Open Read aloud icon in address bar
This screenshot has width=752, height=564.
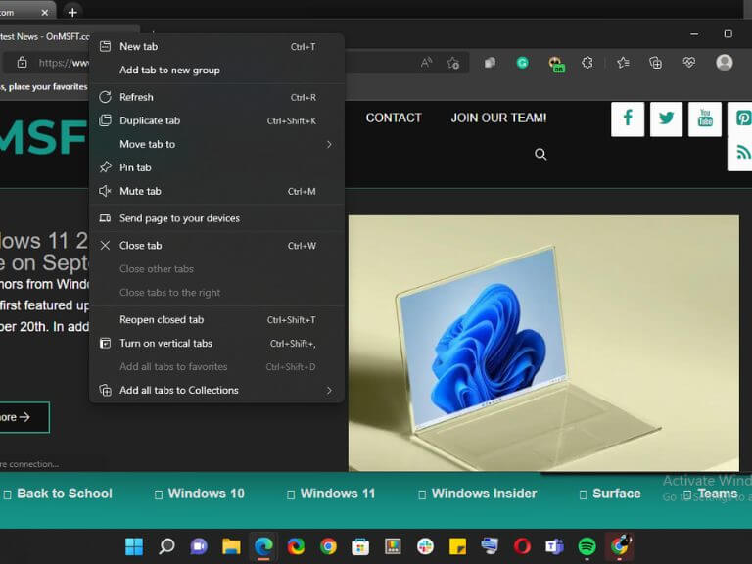click(x=426, y=63)
